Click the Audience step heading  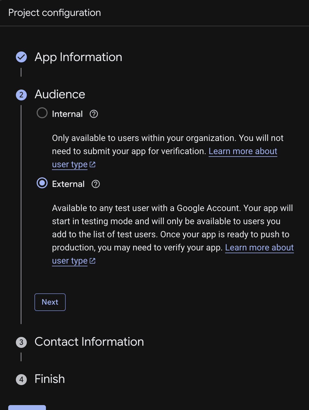(60, 94)
